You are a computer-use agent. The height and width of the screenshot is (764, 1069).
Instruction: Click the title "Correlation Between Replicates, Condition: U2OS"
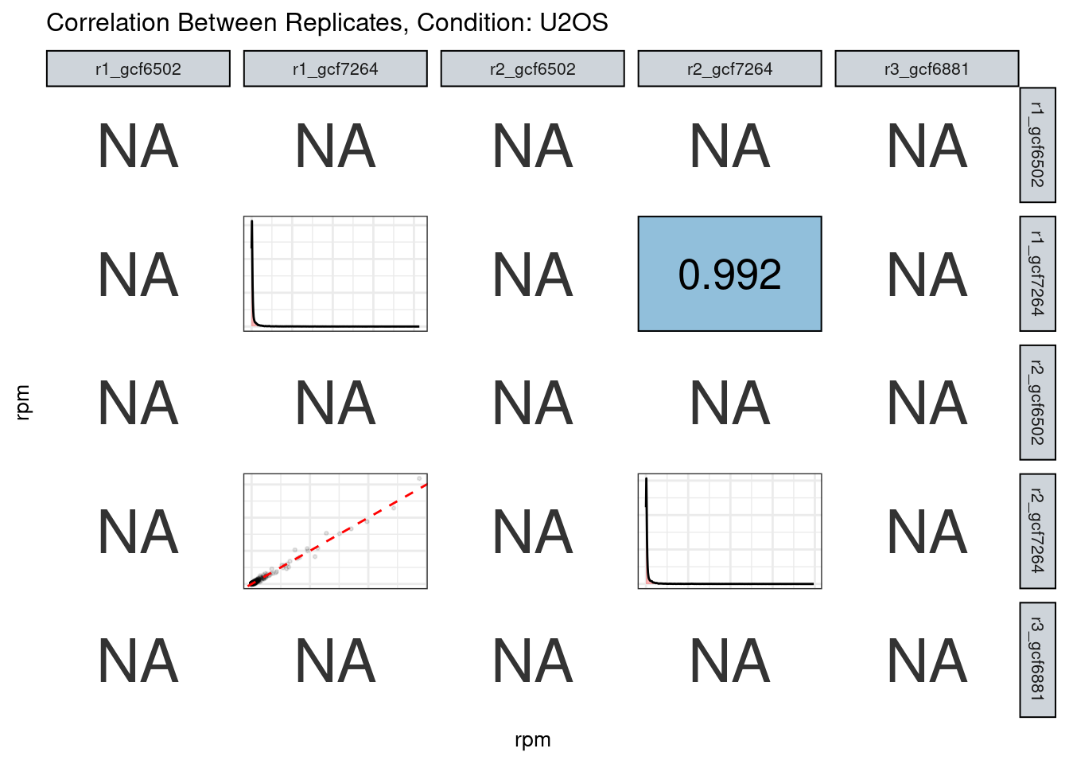pyautogui.click(x=327, y=22)
